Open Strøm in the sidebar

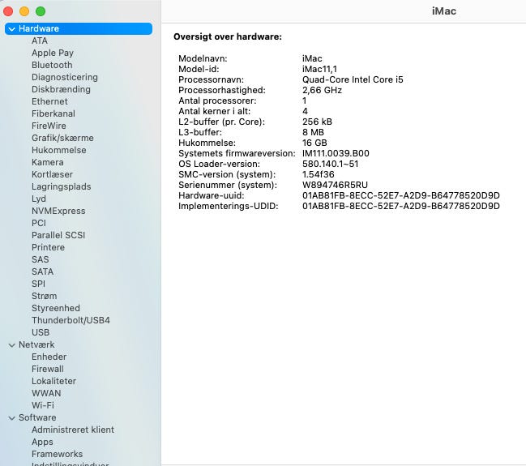44,297
